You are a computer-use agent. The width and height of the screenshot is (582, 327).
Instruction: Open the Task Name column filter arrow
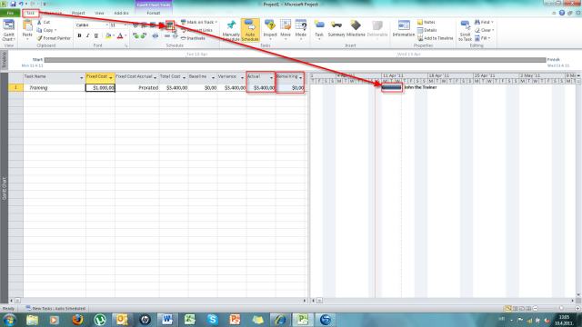pyautogui.click(x=81, y=77)
